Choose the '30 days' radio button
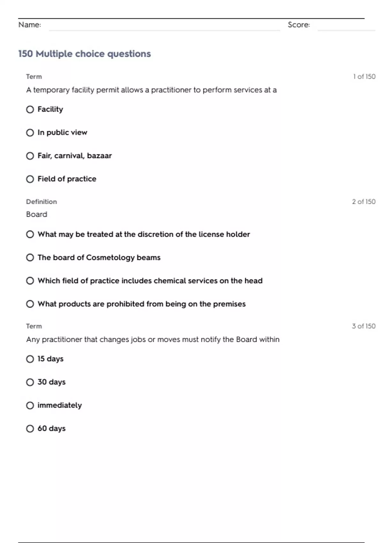Screen dimensions: 383x543 pyautogui.click(x=30, y=382)
